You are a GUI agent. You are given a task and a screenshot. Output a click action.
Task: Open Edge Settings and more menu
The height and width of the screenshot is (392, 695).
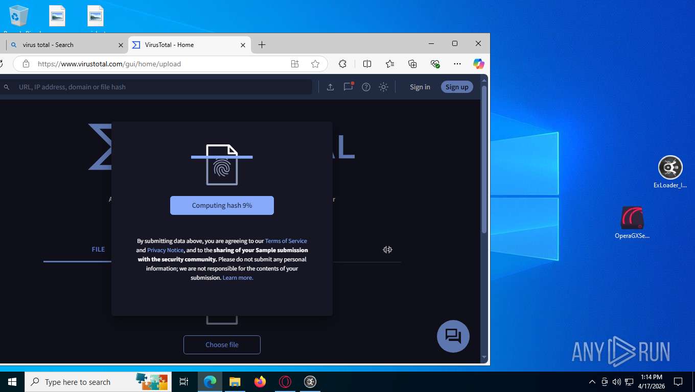(457, 64)
